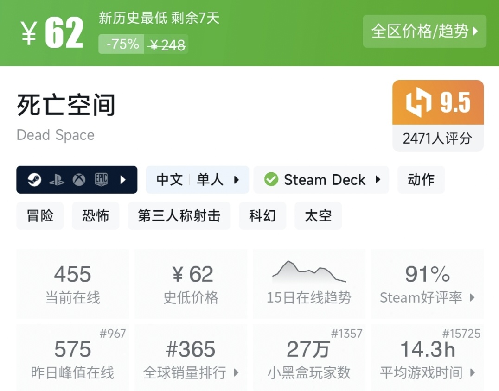The height and width of the screenshot is (391, 499).
Task: Open the 15-day online trend chart
Action: 309,283
